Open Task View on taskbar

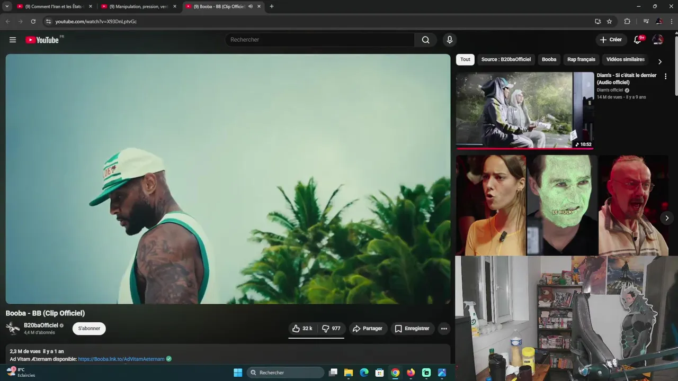click(x=333, y=373)
